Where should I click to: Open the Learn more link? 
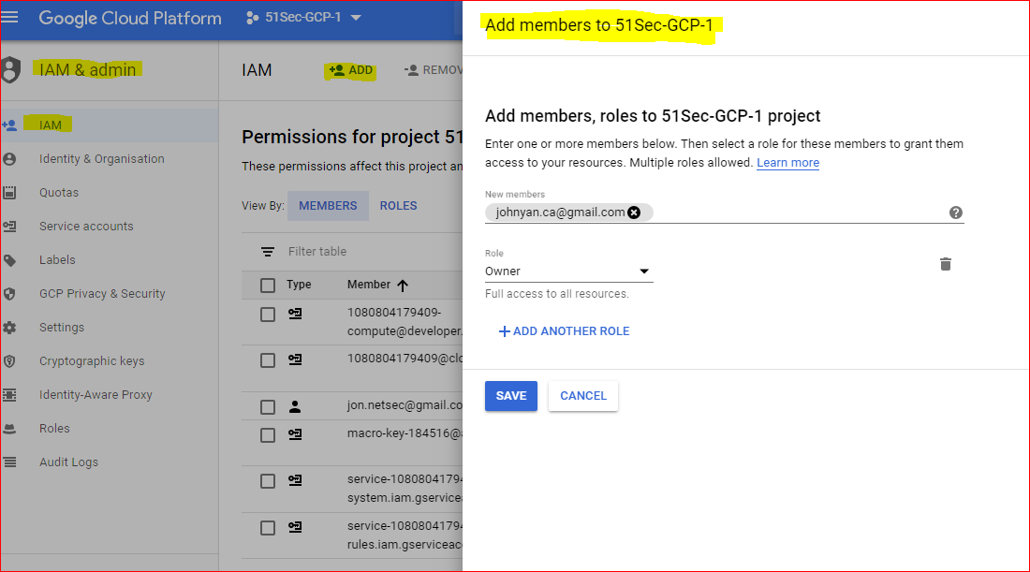787,163
